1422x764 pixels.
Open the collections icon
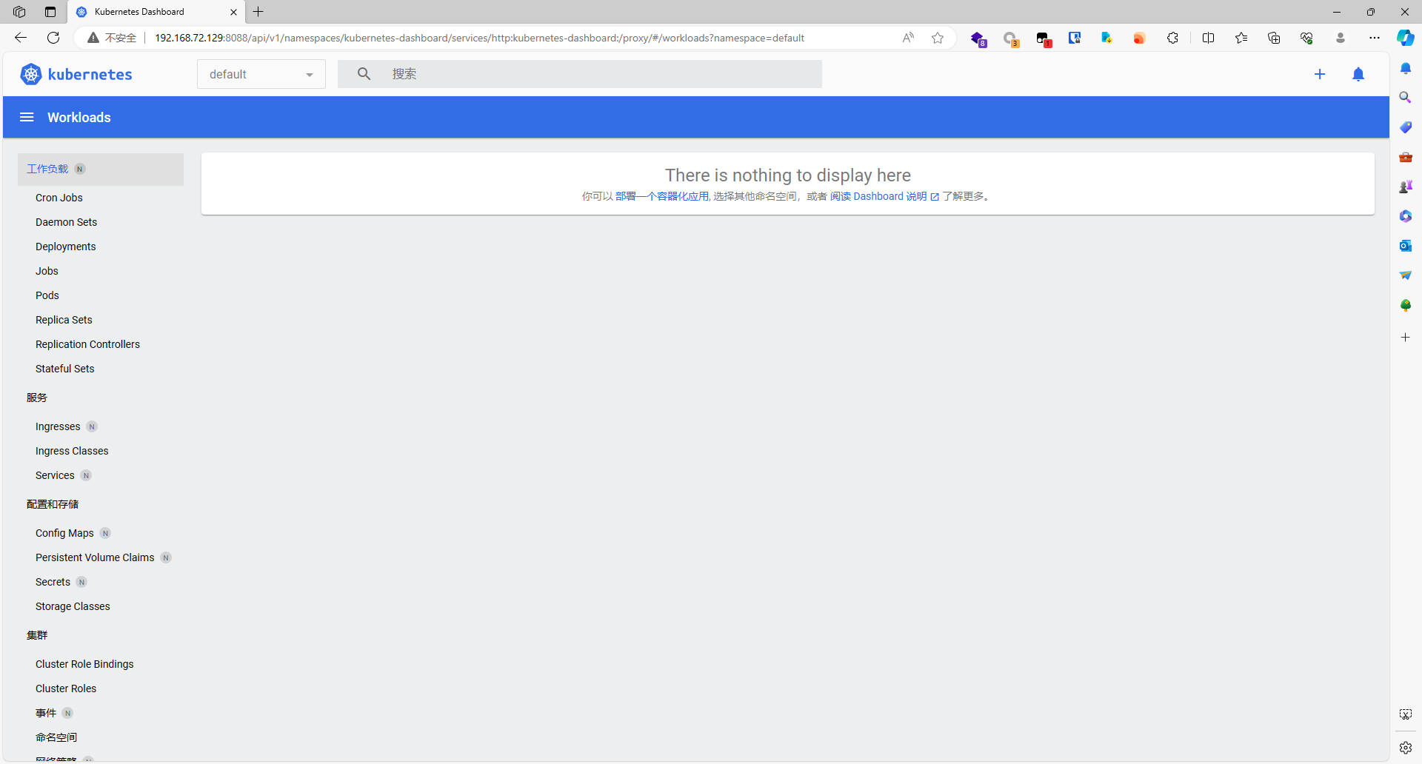[1274, 38]
